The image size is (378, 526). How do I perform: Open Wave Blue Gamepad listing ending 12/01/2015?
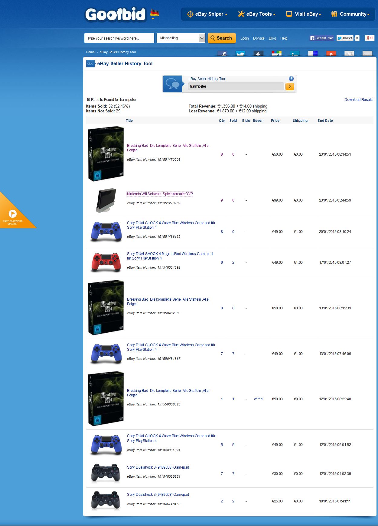pos(171,438)
